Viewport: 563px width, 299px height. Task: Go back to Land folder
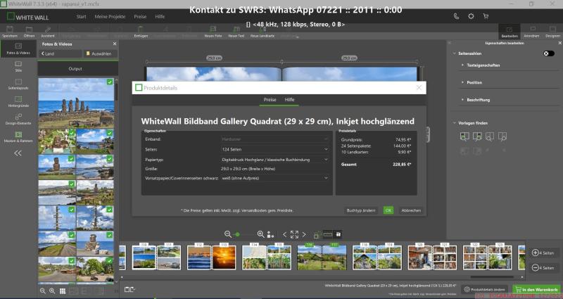click(x=60, y=53)
